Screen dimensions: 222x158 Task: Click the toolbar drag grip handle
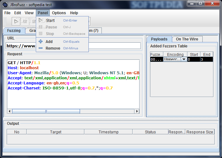[5, 21]
